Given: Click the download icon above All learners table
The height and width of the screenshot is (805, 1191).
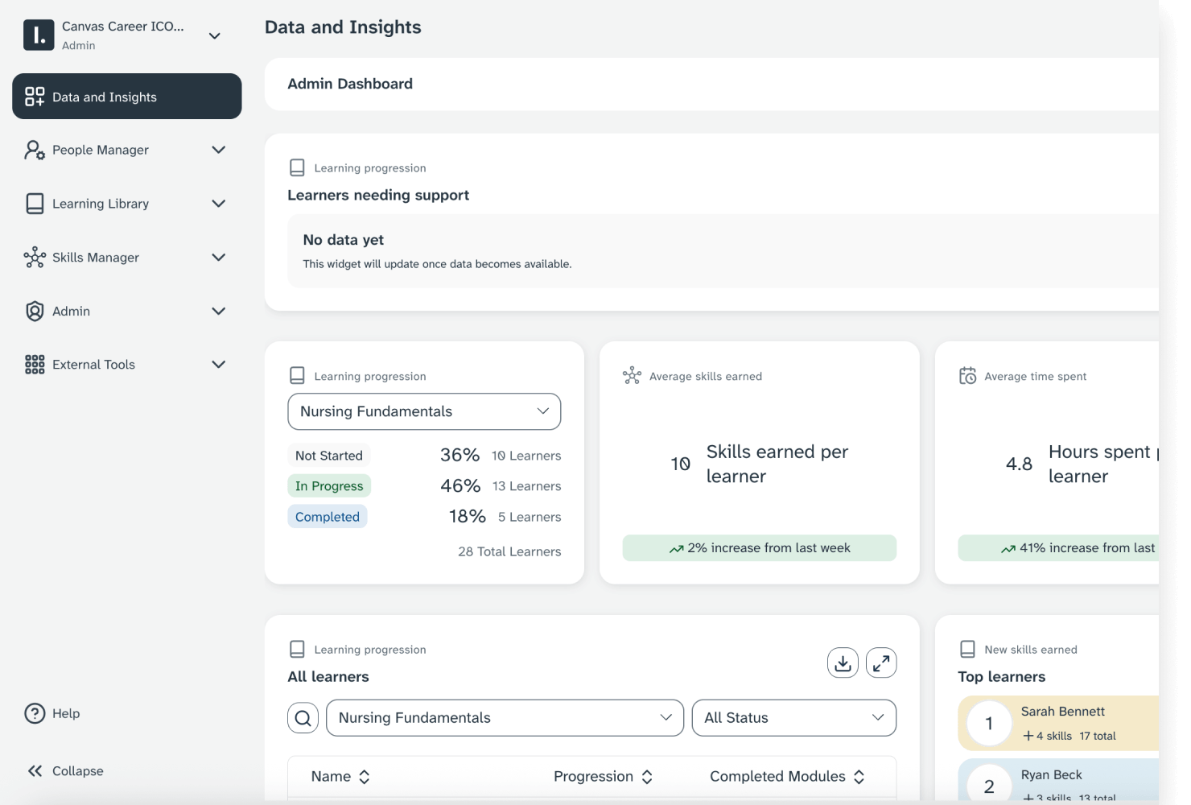Looking at the screenshot, I should point(842,663).
